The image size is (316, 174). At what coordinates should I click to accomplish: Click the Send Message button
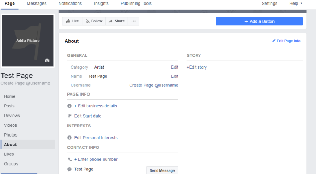coord(162,170)
